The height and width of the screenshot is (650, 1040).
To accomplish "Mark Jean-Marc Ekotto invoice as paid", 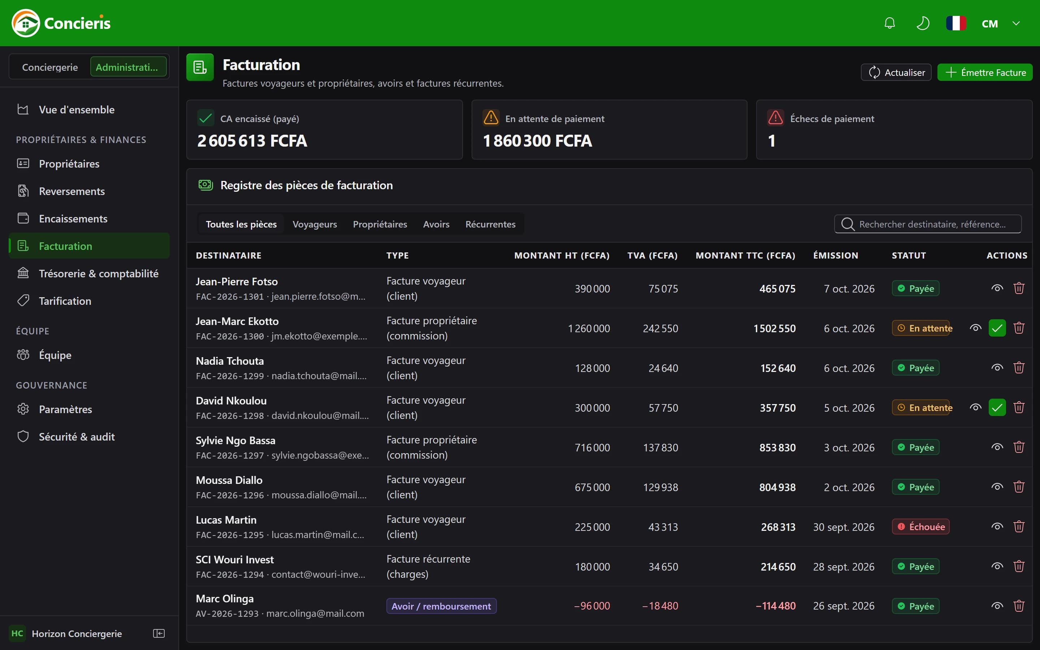I will coord(997,328).
